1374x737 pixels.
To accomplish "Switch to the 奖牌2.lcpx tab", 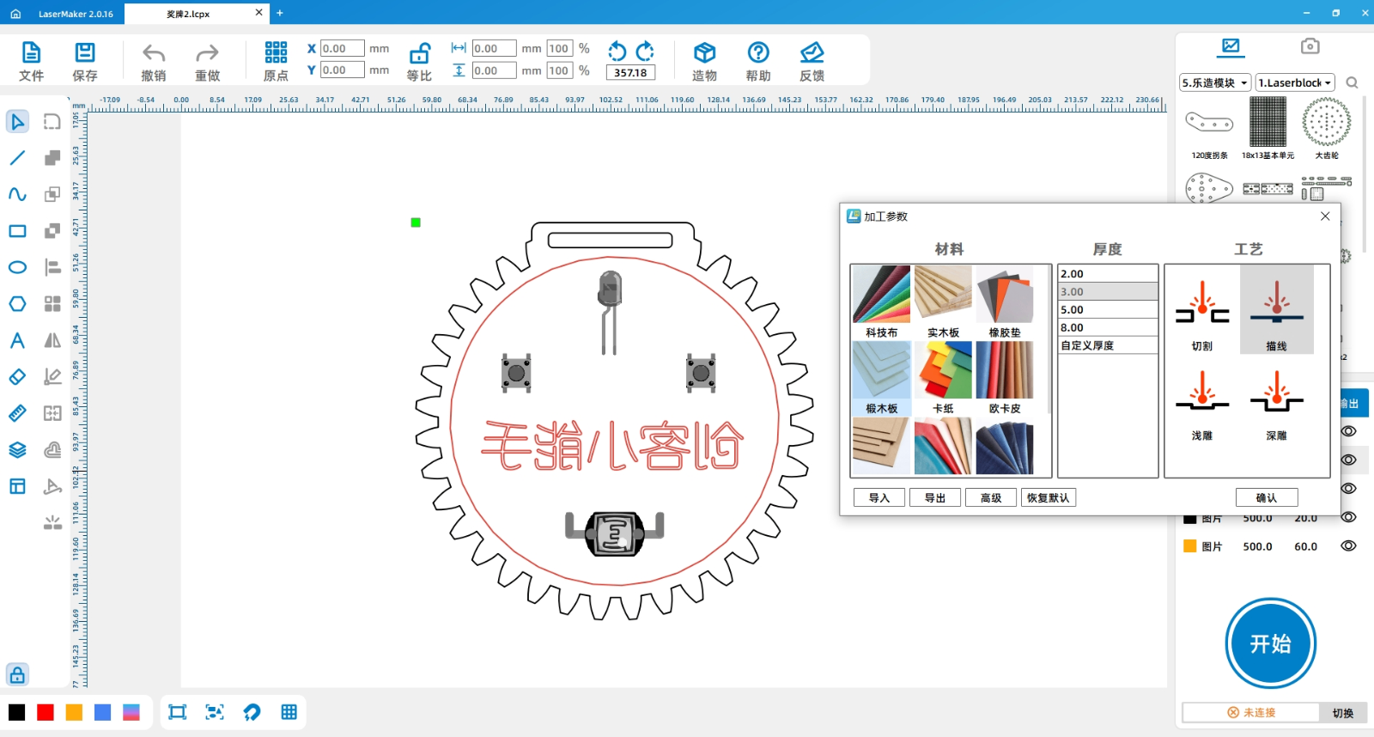I will click(x=188, y=14).
